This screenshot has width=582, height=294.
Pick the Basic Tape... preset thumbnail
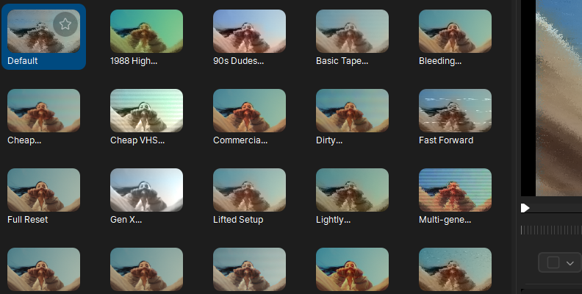[352, 31]
